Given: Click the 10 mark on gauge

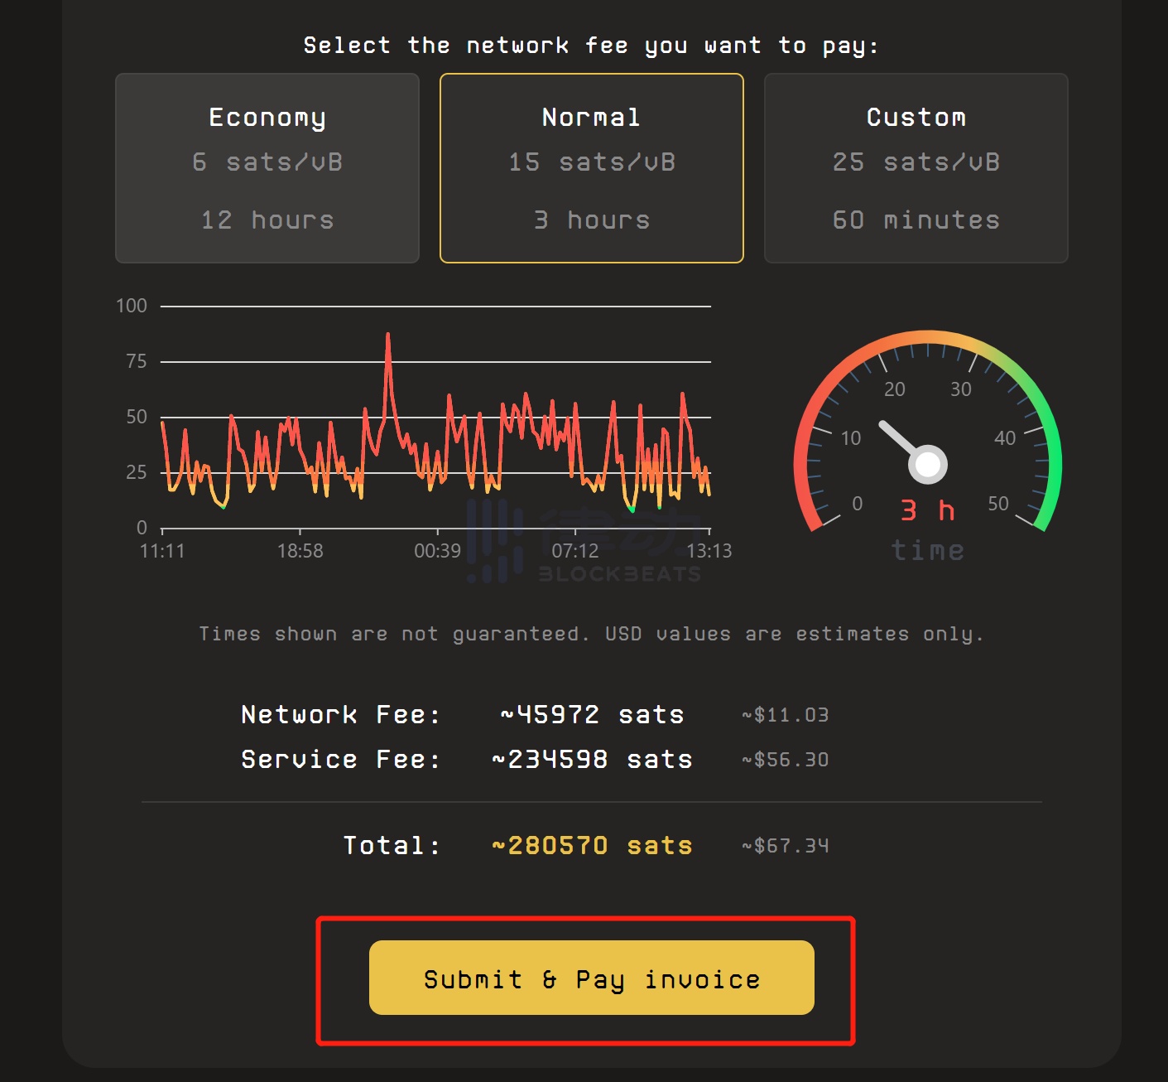Looking at the screenshot, I should tap(851, 438).
